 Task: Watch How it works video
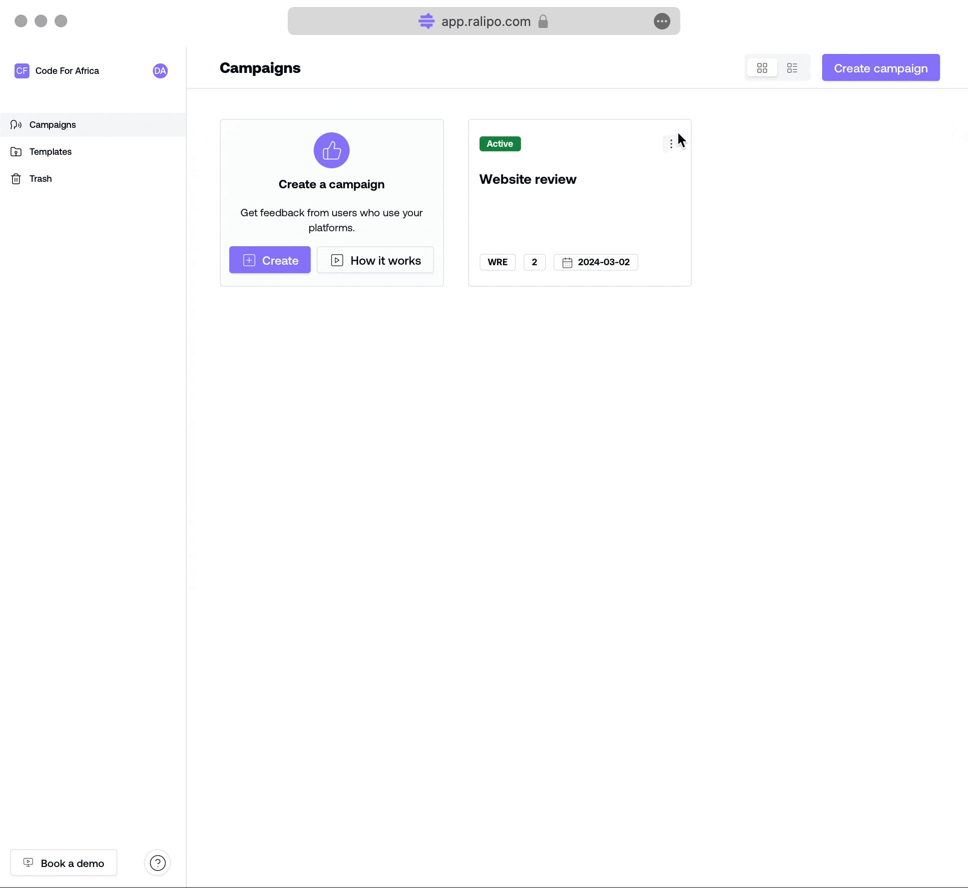tap(375, 260)
